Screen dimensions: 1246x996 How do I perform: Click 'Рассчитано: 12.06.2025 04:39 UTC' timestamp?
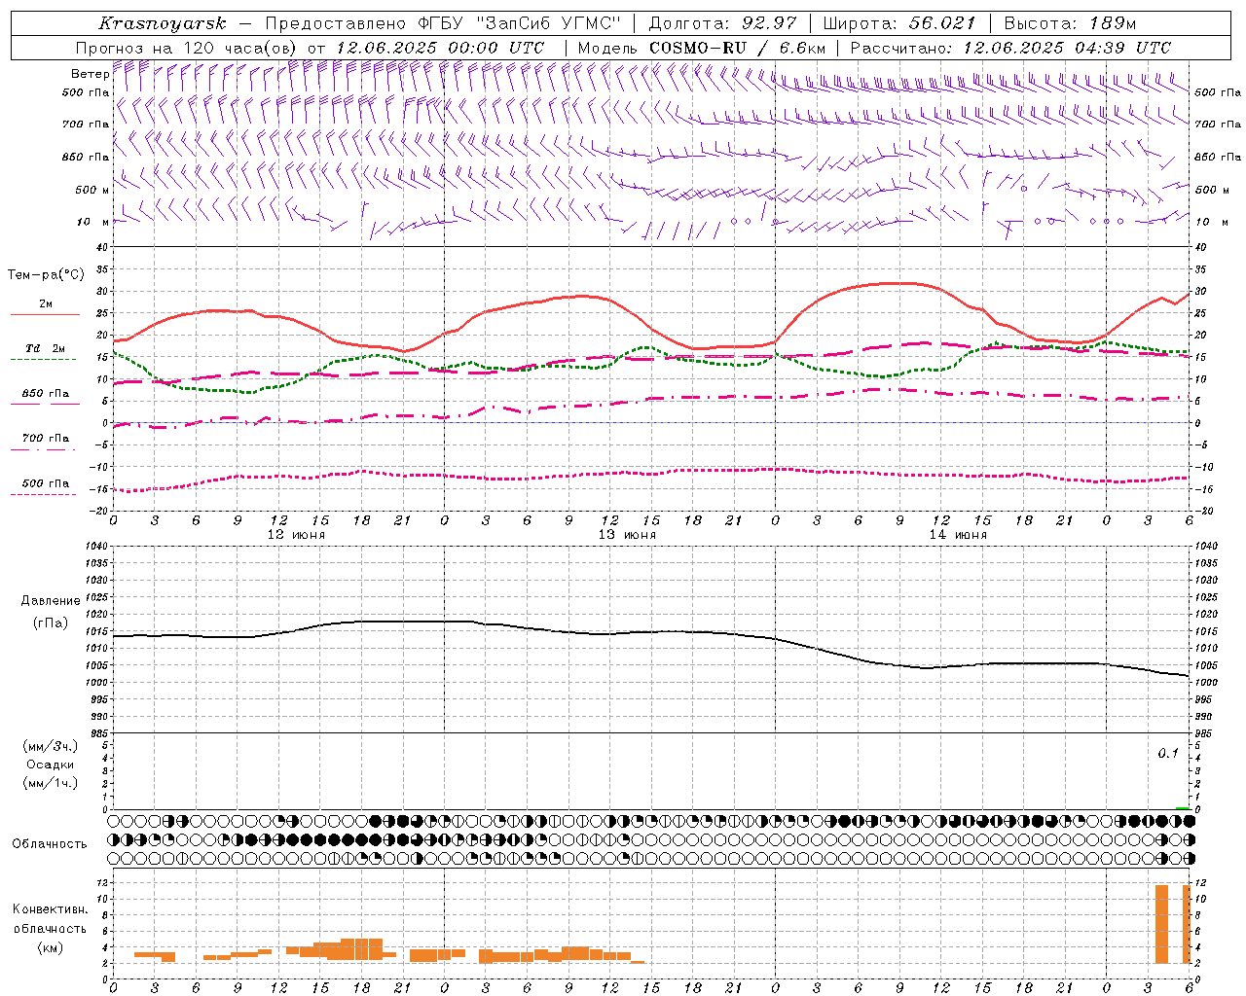[x=1010, y=48]
